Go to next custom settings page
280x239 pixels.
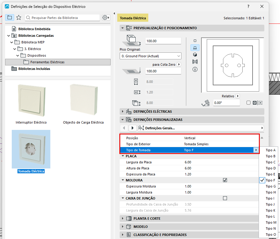click(133, 128)
